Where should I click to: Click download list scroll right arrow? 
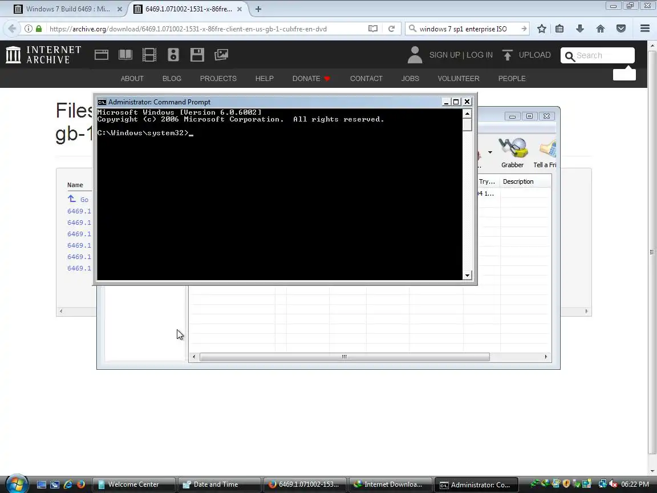pyautogui.click(x=546, y=357)
